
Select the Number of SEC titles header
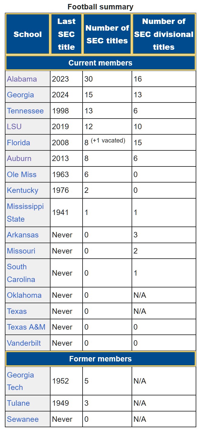point(107,34)
